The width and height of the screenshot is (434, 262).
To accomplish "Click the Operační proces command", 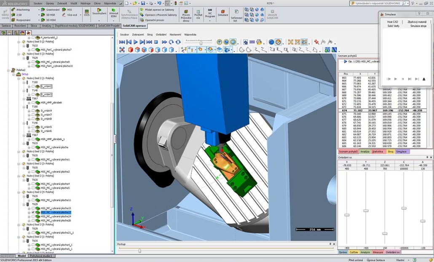I will pyautogui.click(x=152, y=20).
